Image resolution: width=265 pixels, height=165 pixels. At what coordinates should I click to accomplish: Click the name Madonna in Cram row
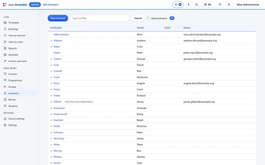(x=142, y=77)
